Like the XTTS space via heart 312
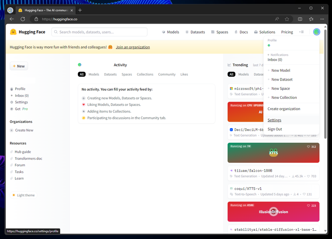The image size is (332, 239). click(311, 147)
